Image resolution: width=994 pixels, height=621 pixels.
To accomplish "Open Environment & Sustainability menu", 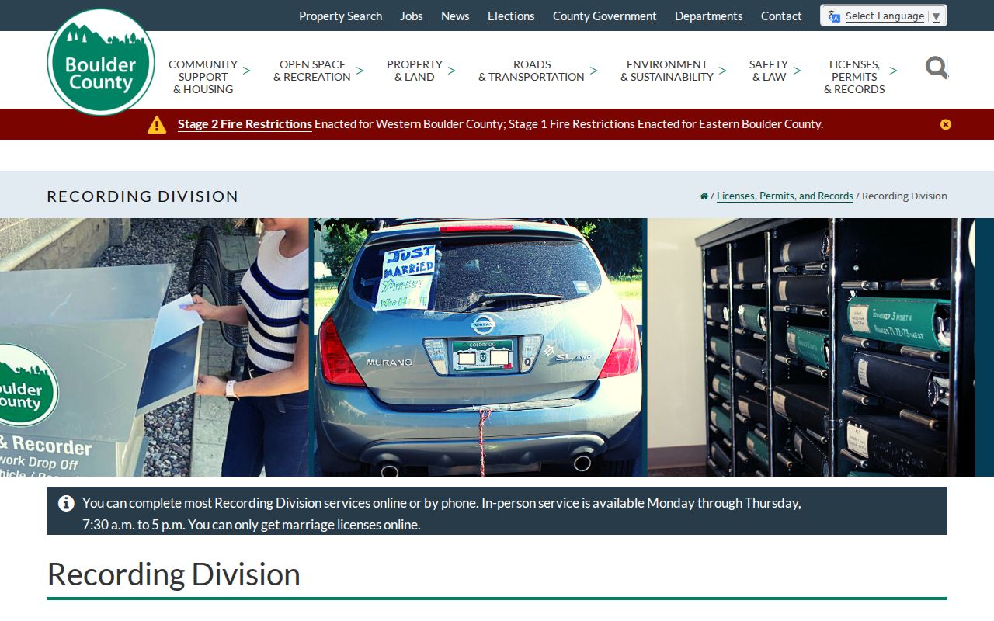I will coord(666,71).
